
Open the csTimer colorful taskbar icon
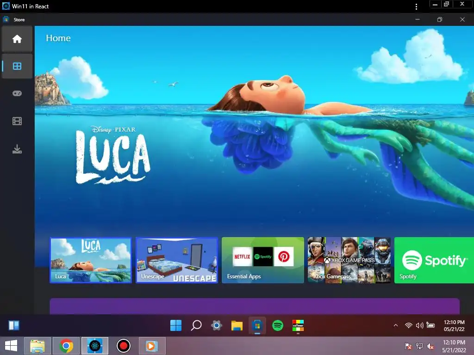[298, 325]
